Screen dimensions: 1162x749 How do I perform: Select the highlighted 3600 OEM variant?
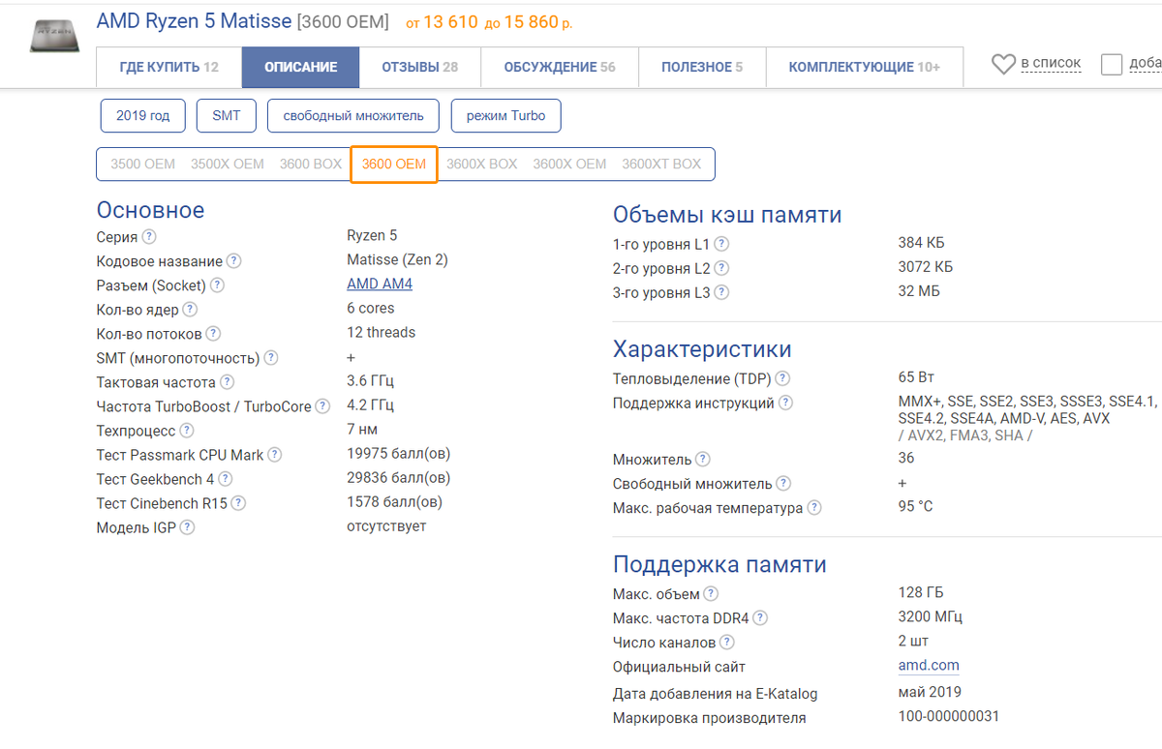(394, 165)
